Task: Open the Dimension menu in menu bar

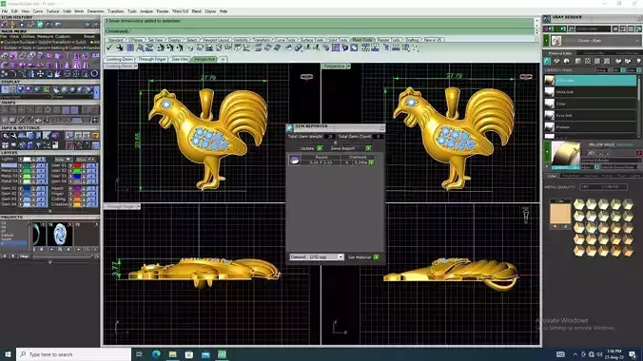Action: 95,11
